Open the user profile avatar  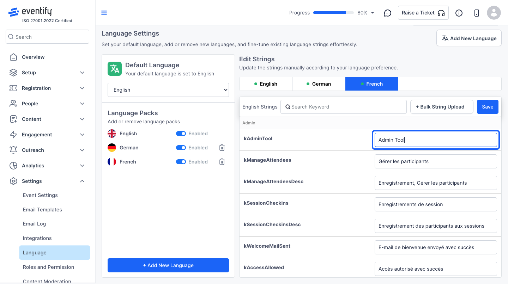(x=494, y=13)
